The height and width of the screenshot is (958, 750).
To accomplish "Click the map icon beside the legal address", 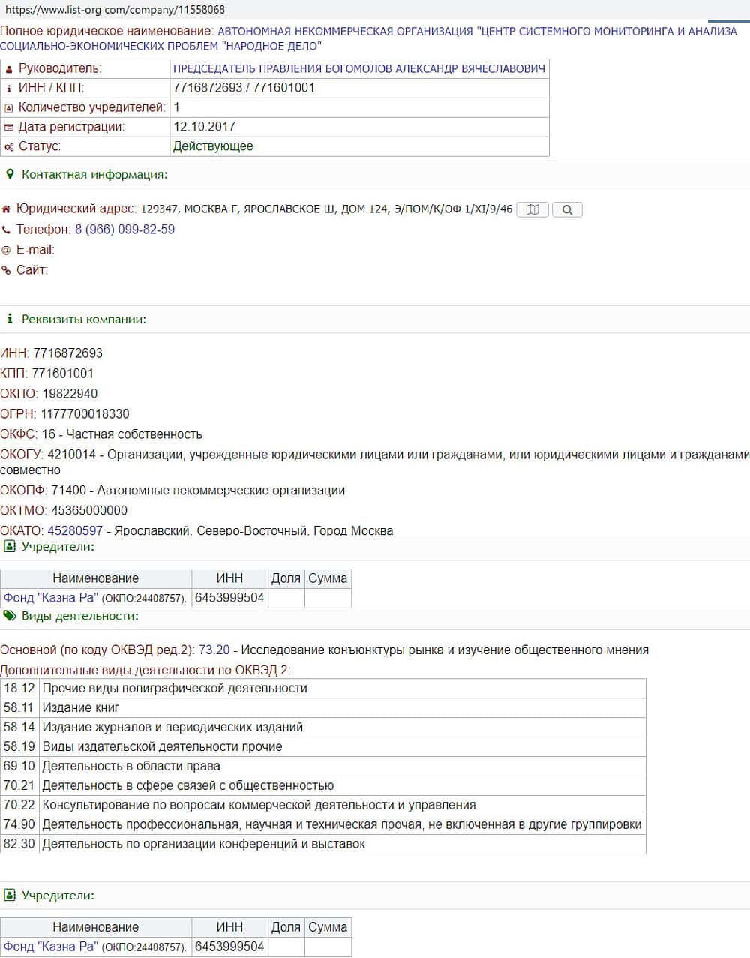I will coord(532,210).
